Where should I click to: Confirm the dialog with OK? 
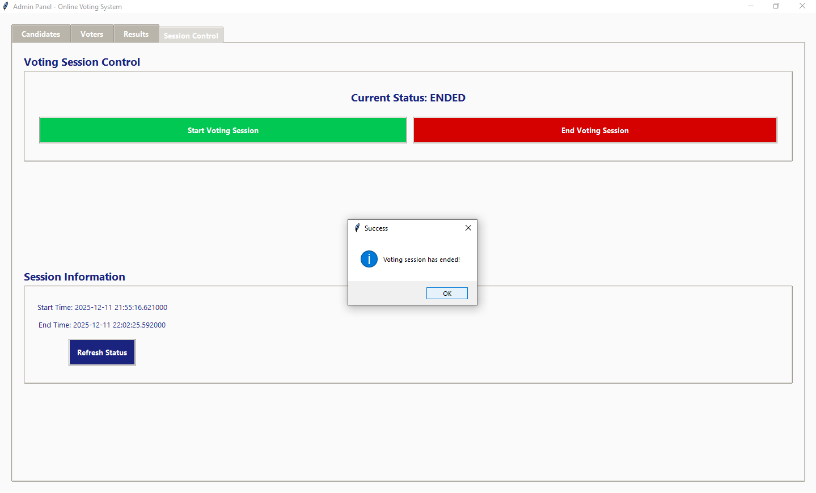point(447,293)
